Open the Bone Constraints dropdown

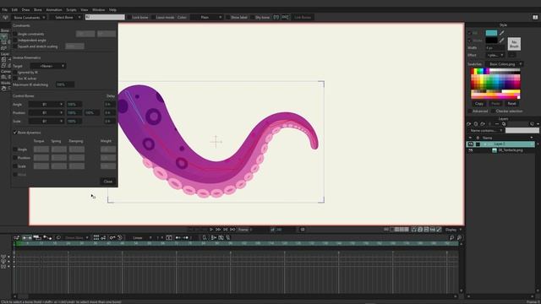tap(30, 17)
